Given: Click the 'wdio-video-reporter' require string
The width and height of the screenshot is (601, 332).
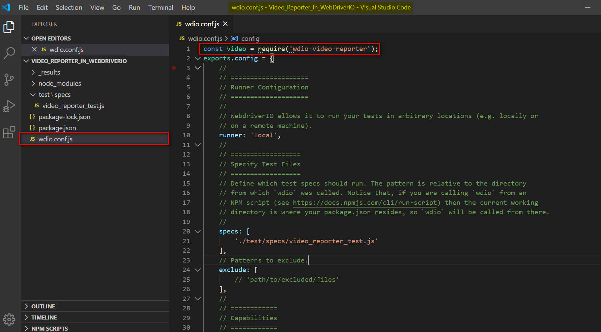Looking at the screenshot, I should [x=330, y=49].
